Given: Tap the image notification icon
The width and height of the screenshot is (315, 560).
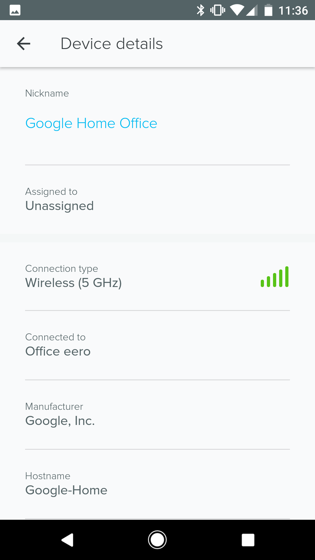Looking at the screenshot, I should pyautogui.click(x=15, y=10).
